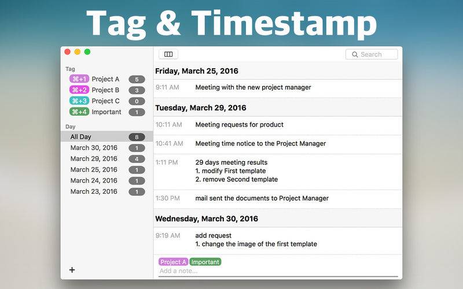Select the ⌘+1 Project A tag badge
The image size is (463, 289).
(x=79, y=79)
